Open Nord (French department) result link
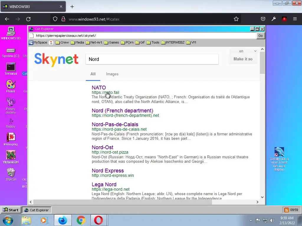The width and height of the screenshot is (302, 226). pos(122,111)
